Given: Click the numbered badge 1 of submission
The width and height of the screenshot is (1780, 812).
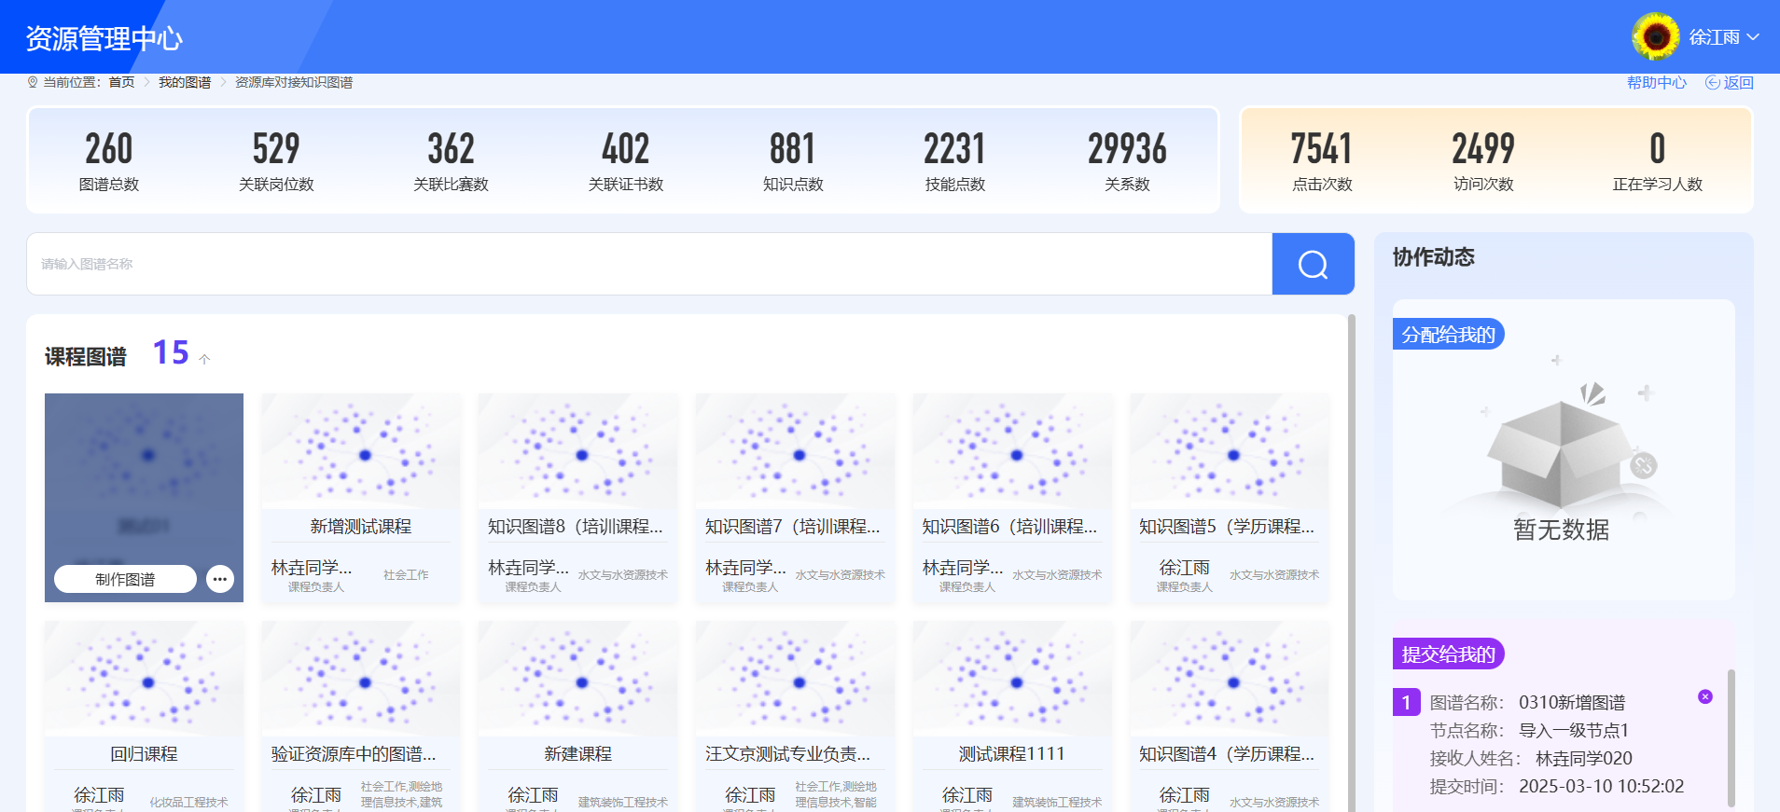Looking at the screenshot, I should [x=1406, y=702].
